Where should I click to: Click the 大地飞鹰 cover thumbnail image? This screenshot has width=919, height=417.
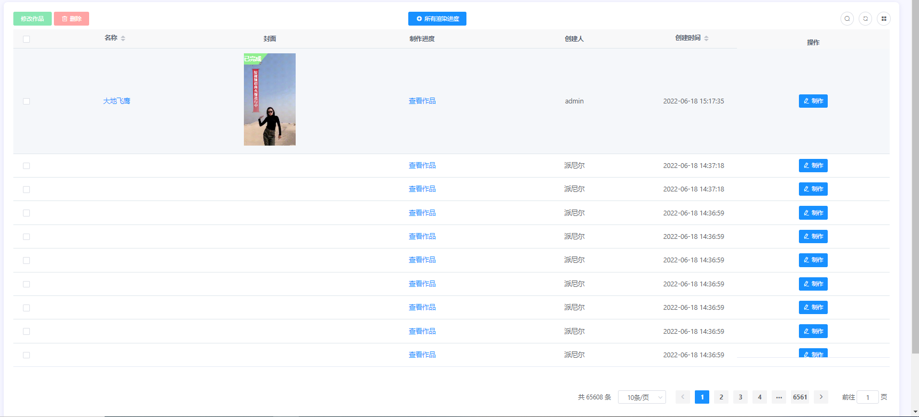click(x=270, y=100)
